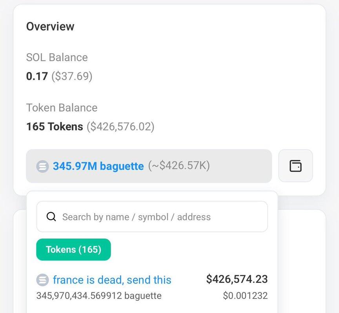Expand the 345.97M baguette token dropdown
Screen dimensions: 339x313
(149, 166)
